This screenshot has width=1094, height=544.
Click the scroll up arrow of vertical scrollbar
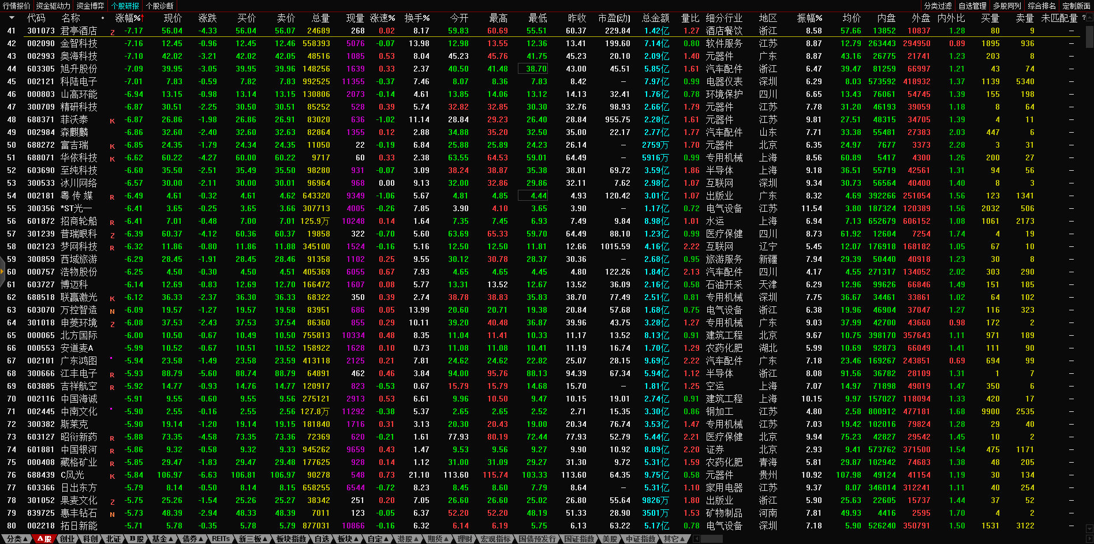1089,17
